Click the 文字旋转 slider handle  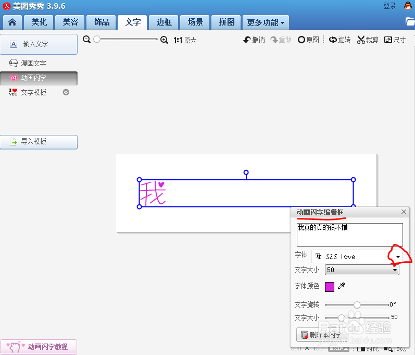(x=357, y=304)
